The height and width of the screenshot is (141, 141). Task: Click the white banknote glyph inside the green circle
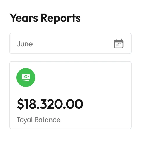26,78
